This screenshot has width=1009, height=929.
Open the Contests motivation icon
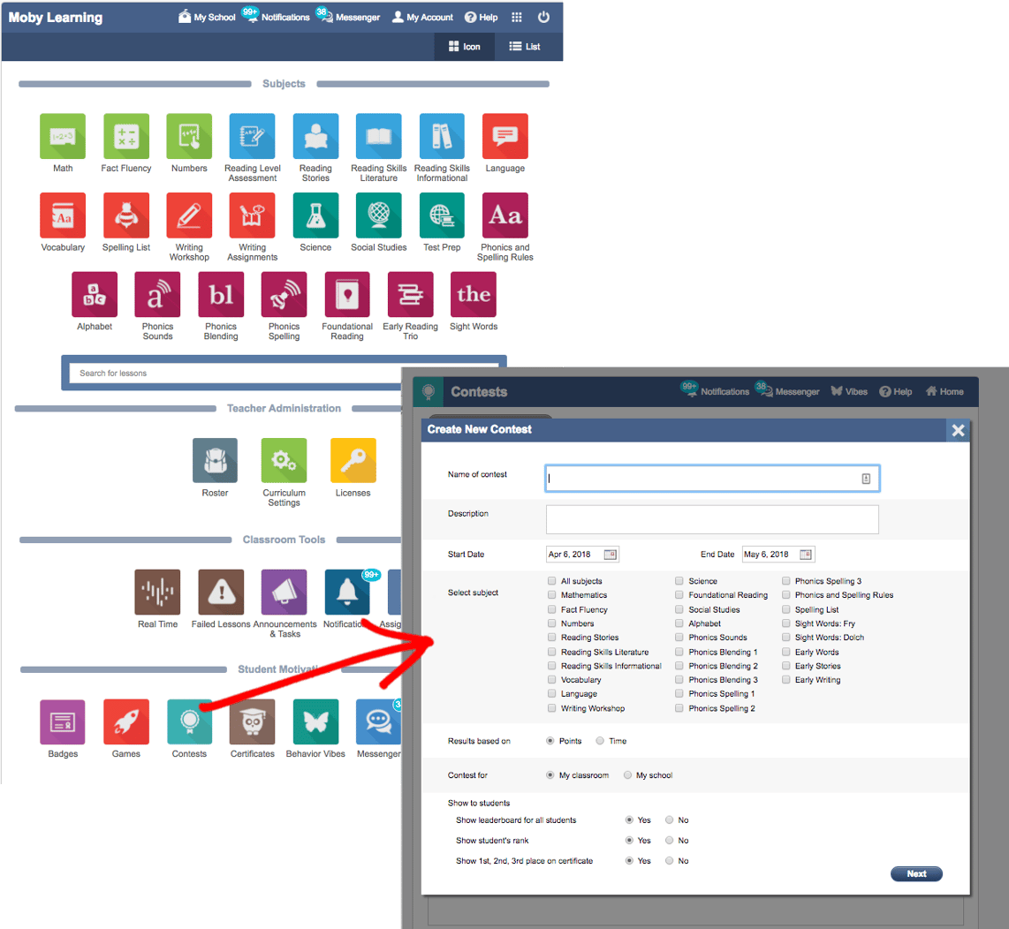(189, 722)
